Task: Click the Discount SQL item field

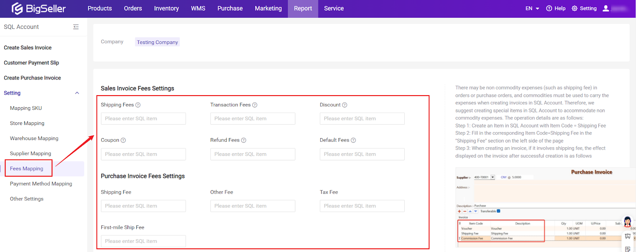Action: pyautogui.click(x=362, y=119)
